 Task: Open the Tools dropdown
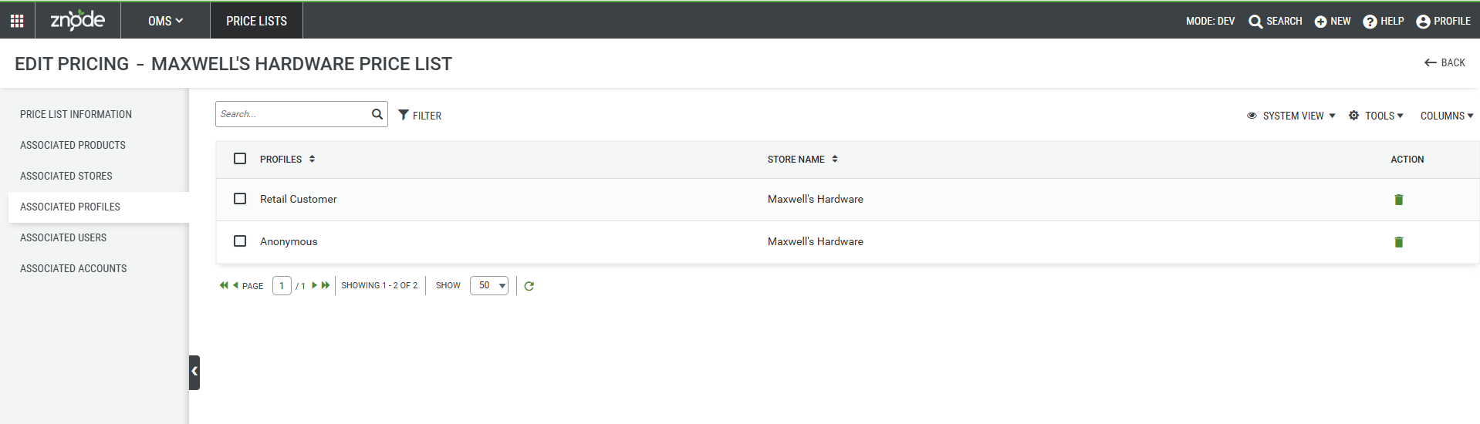coord(1376,116)
